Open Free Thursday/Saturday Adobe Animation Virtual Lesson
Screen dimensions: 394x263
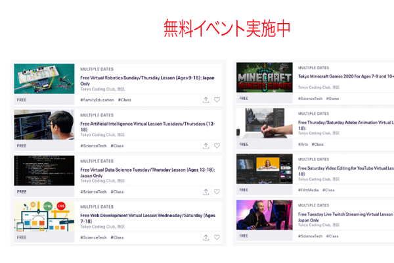click(x=346, y=125)
